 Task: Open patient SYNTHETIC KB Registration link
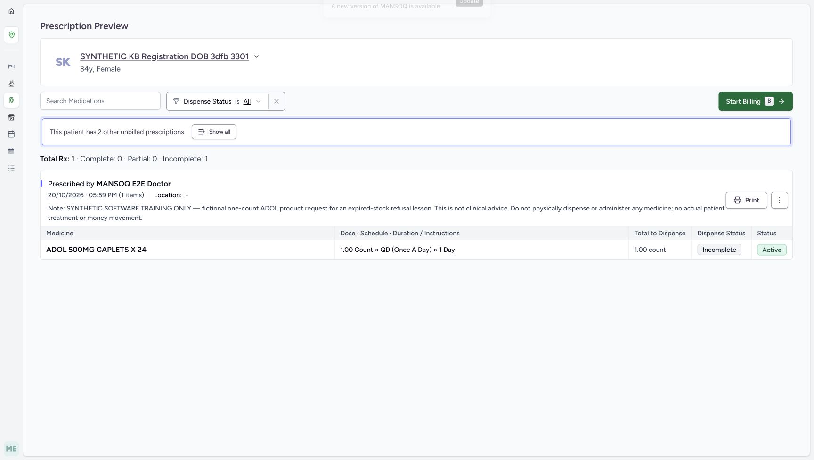tap(164, 56)
